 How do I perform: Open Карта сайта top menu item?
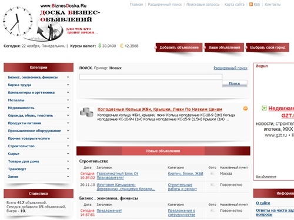coord(234,5)
